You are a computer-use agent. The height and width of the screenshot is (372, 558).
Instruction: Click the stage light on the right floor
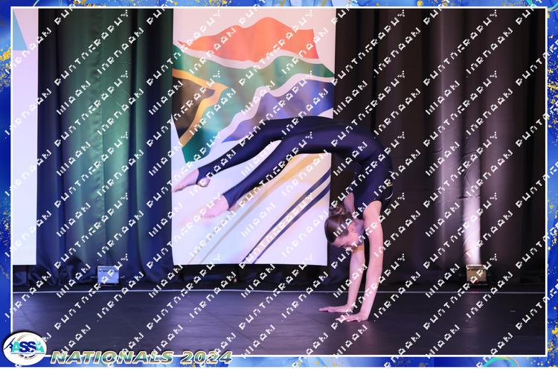click(x=475, y=274)
